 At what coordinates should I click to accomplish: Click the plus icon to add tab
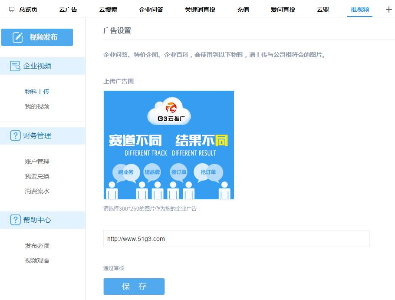(388, 10)
